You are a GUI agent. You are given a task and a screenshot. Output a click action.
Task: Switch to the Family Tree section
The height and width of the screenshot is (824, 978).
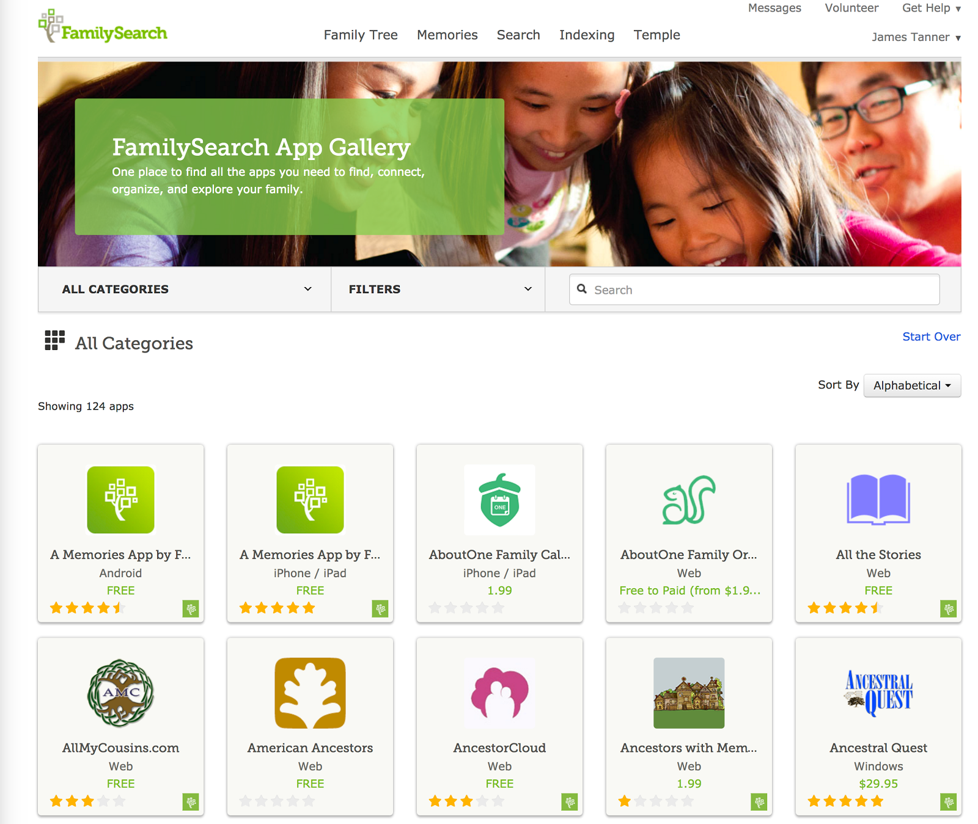(360, 35)
